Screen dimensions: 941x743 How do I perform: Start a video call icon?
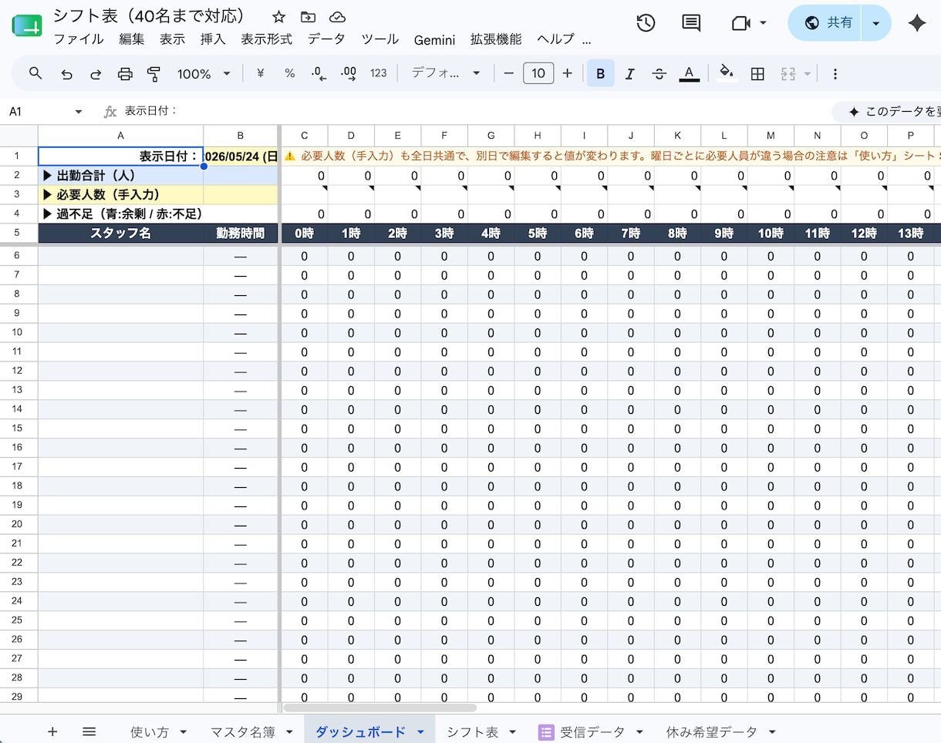(741, 23)
